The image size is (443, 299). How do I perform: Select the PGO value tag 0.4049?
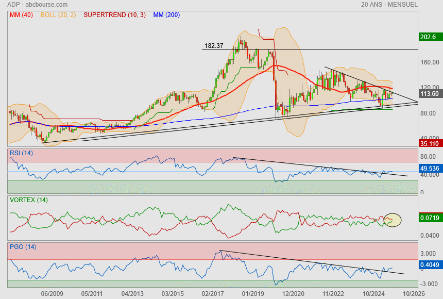coord(429,264)
